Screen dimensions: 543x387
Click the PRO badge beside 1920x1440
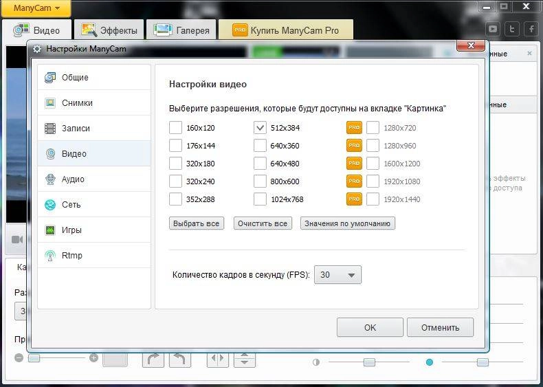354,199
